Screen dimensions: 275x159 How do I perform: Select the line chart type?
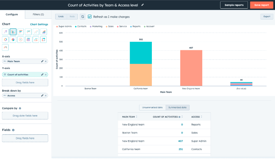click(28, 32)
